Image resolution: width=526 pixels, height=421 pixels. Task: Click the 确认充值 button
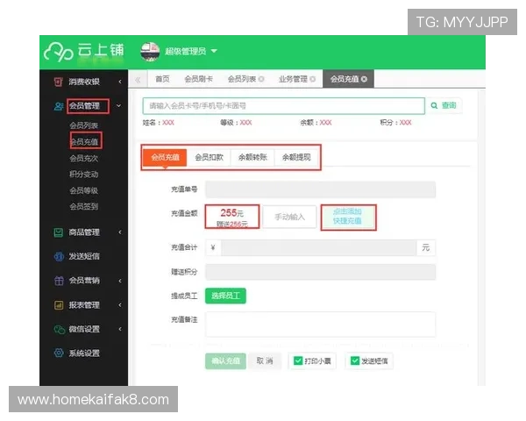pyautogui.click(x=225, y=361)
